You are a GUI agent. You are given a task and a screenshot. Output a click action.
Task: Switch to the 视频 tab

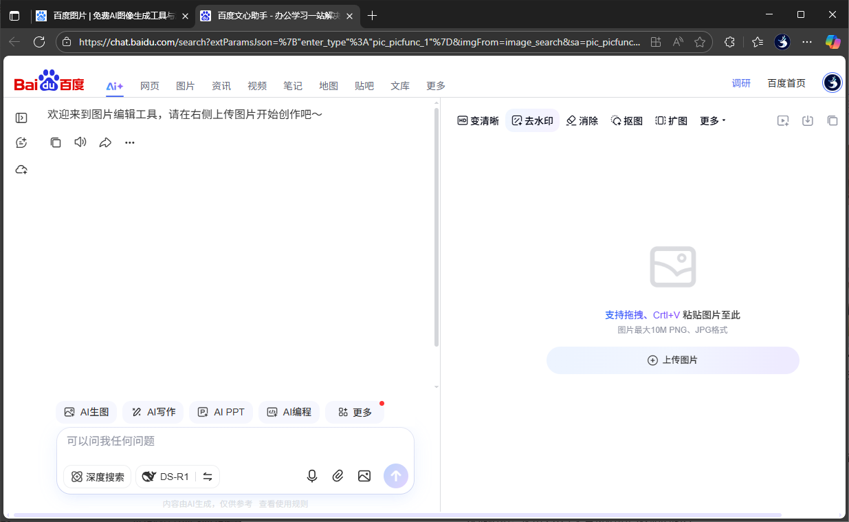[257, 85]
